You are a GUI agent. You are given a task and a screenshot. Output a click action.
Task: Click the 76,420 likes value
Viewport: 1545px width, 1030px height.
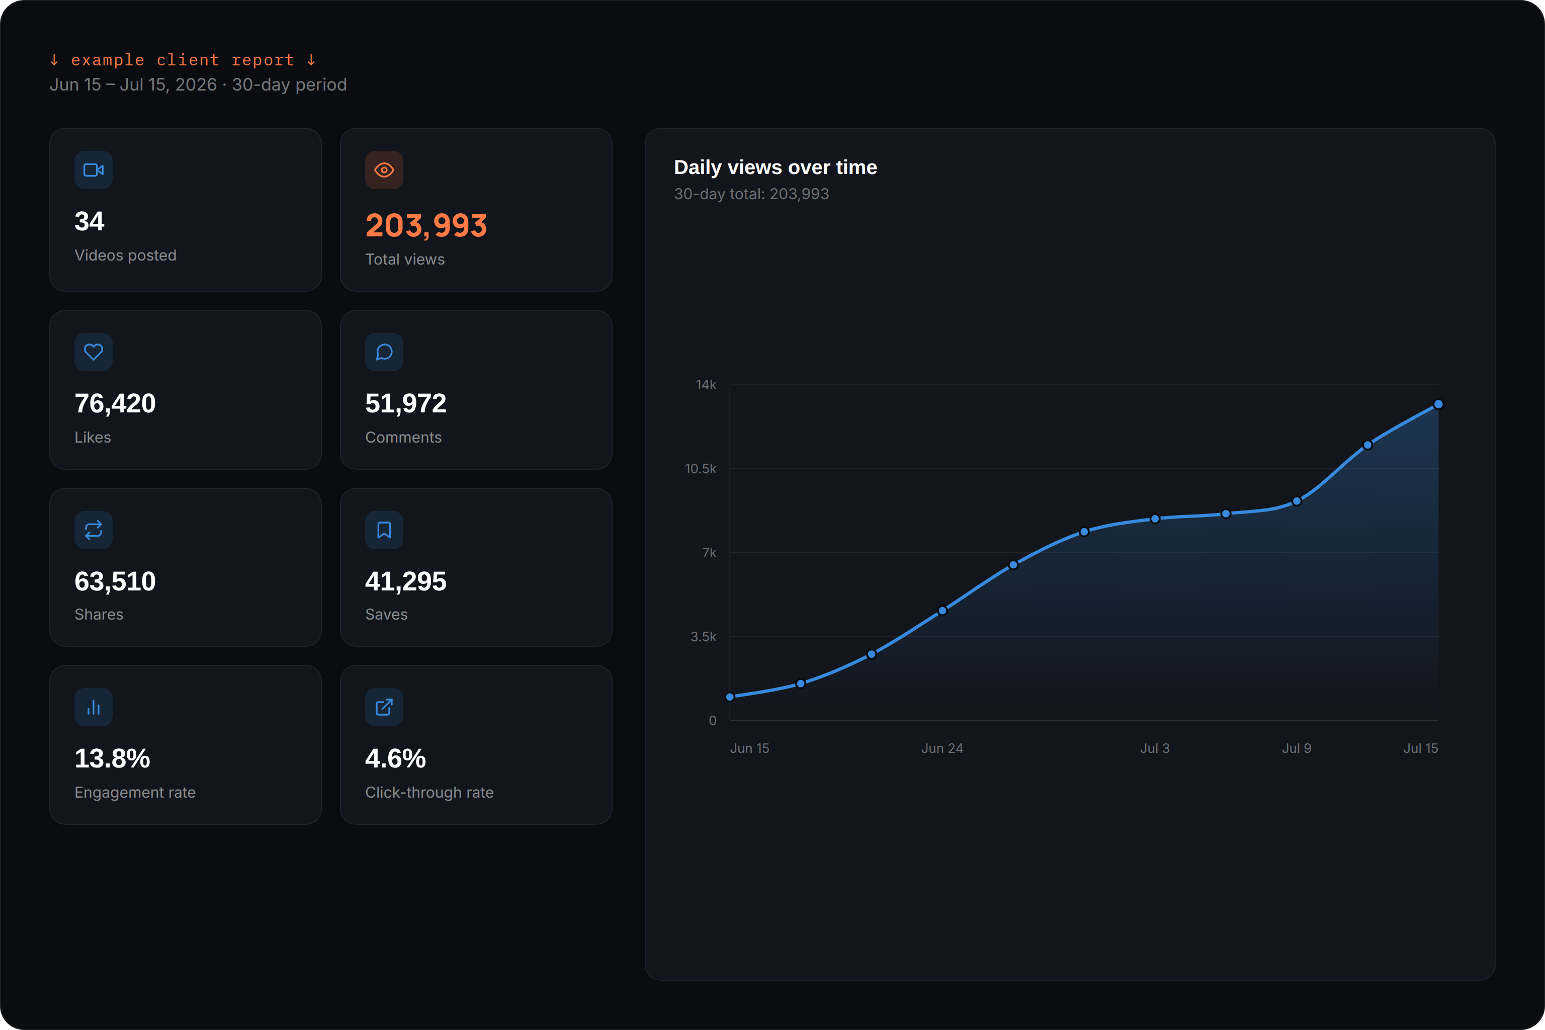point(115,403)
